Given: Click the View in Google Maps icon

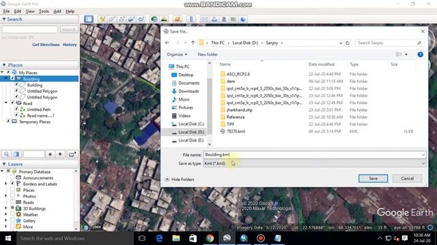Looking at the screenshot, I should tap(234, 19).
